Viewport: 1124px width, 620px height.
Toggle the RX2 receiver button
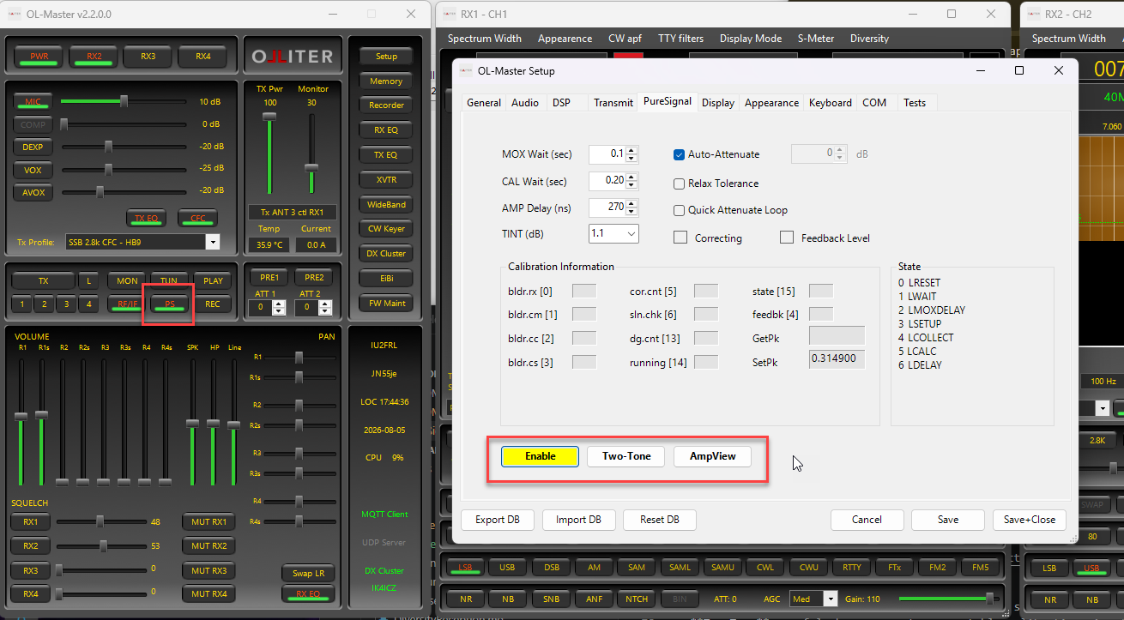(94, 57)
